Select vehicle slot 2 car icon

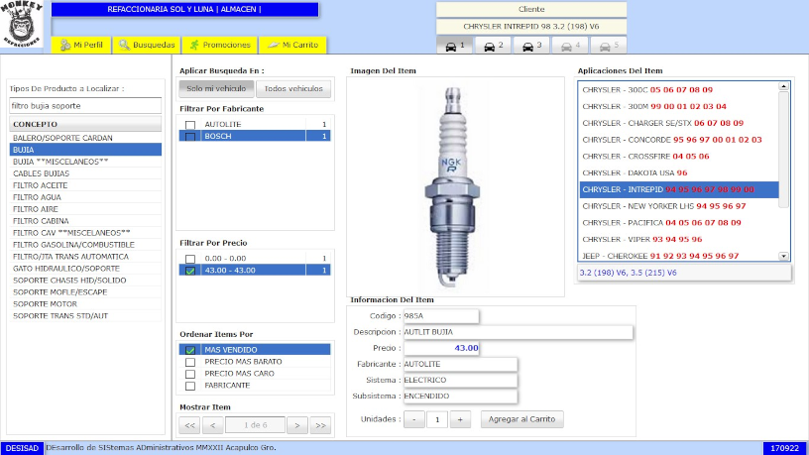tap(493, 46)
